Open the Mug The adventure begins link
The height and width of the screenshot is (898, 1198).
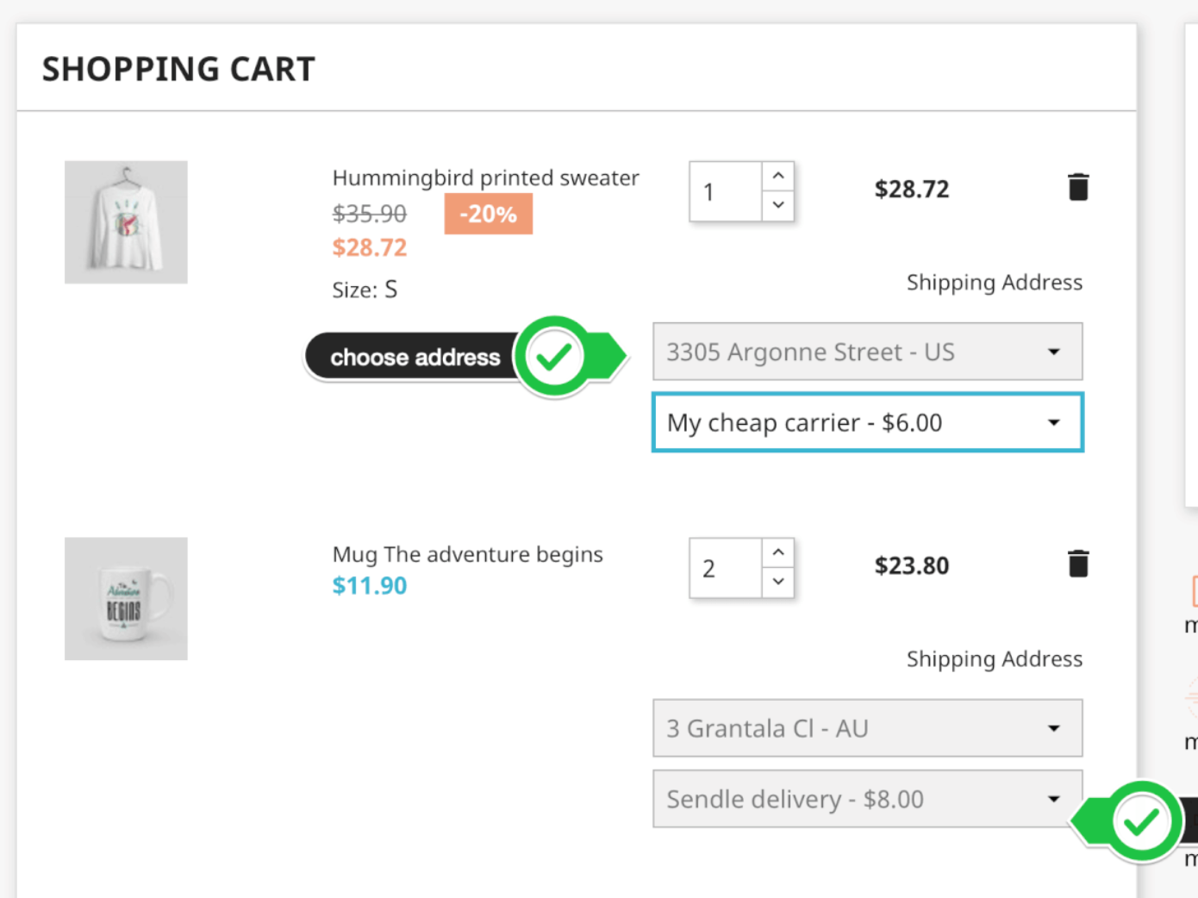pos(467,554)
